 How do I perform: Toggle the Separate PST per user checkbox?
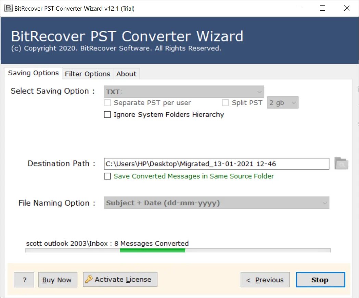coord(107,103)
